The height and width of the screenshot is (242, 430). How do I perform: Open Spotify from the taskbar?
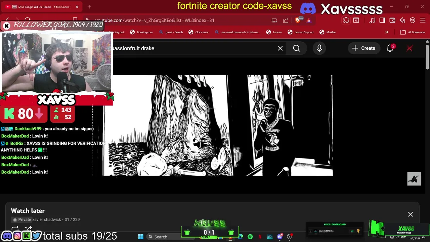tap(250, 237)
